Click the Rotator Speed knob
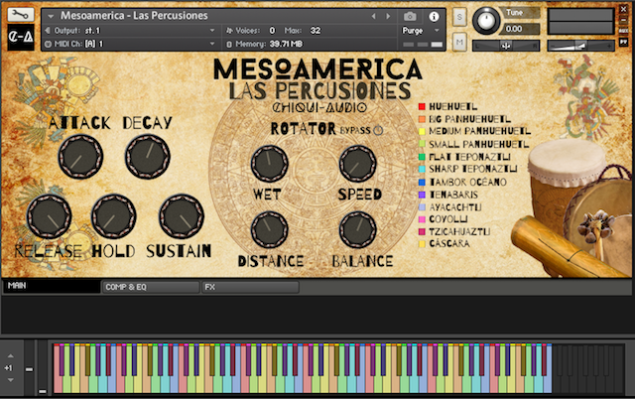Image resolution: width=635 pixels, height=399 pixels. [357, 165]
